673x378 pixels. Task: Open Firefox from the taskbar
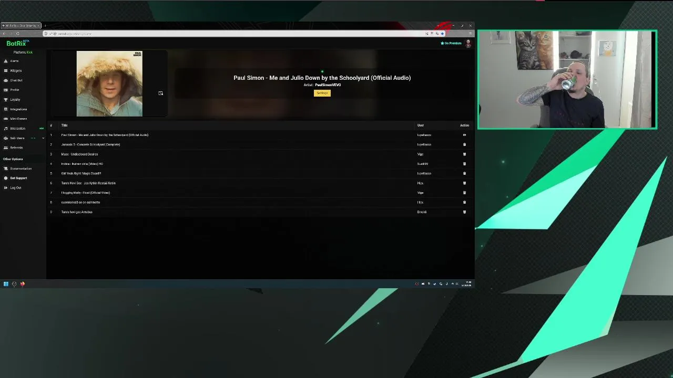coord(23,284)
